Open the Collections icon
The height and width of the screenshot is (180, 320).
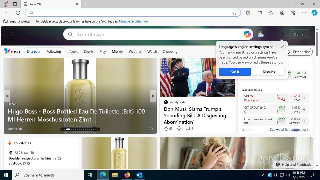tap(282, 13)
